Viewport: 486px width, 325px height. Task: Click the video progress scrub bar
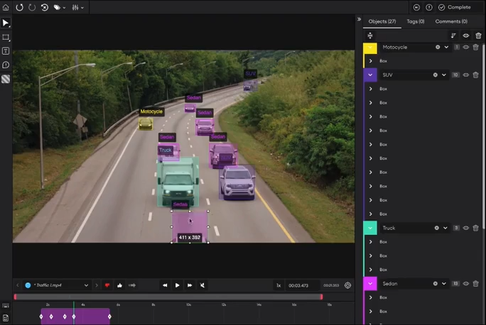pyautogui.click(x=168, y=297)
